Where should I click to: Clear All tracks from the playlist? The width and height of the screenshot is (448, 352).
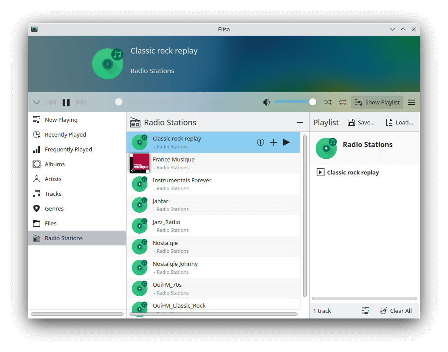[396, 311]
